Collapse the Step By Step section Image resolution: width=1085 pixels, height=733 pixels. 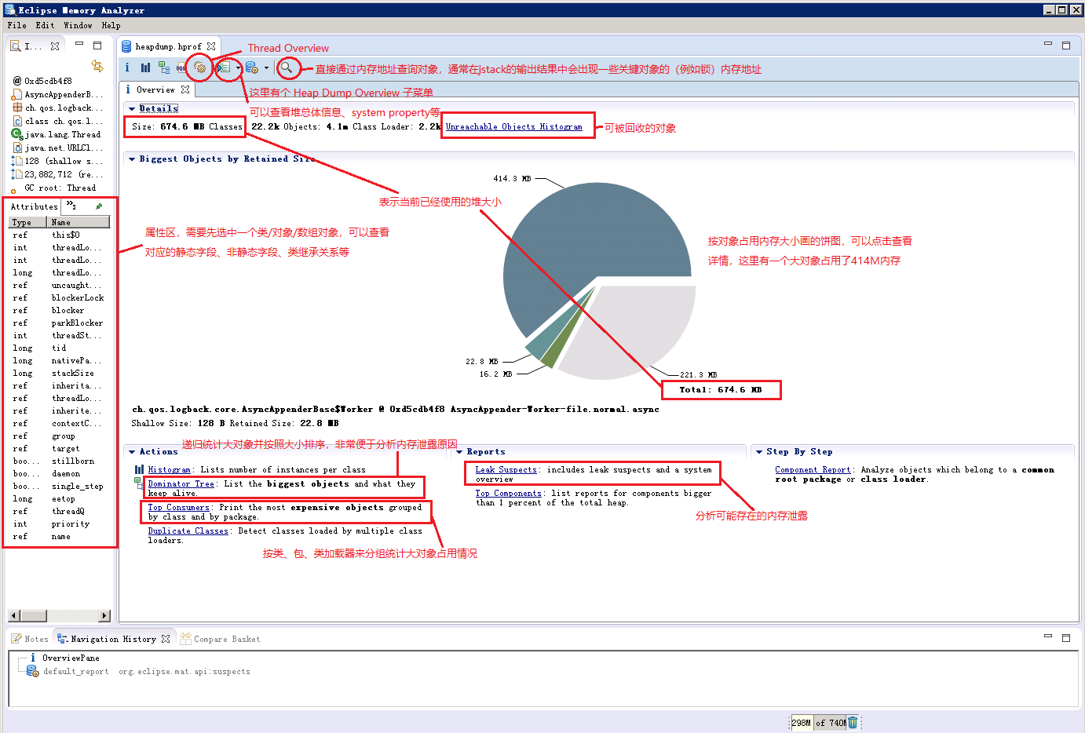click(x=759, y=452)
